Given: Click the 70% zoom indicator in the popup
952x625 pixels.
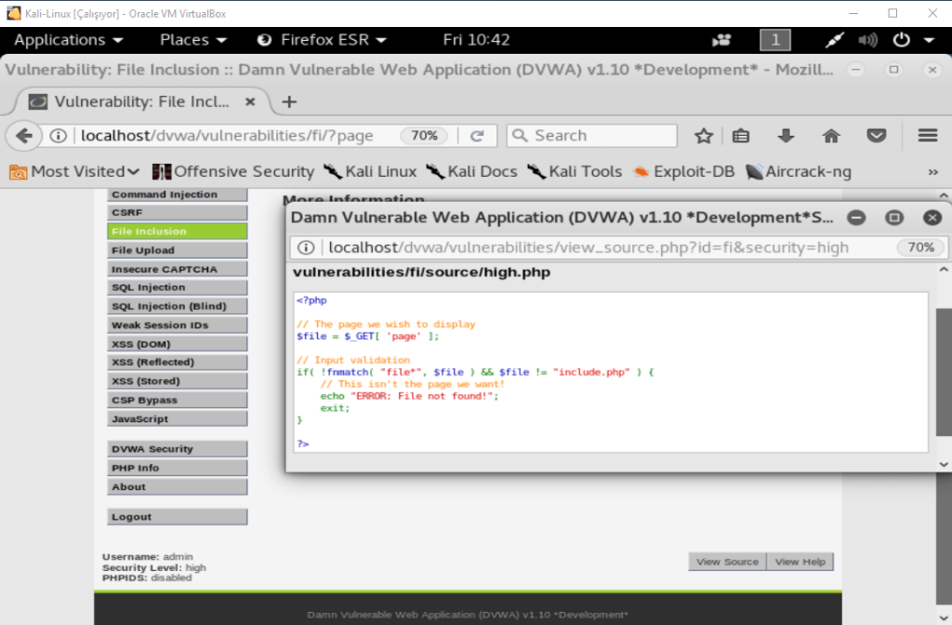Looking at the screenshot, I should pyautogui.click(x=920, y=247).
